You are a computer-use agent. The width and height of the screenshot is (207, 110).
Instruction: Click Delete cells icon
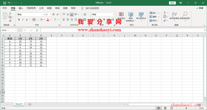coord(151,17)
